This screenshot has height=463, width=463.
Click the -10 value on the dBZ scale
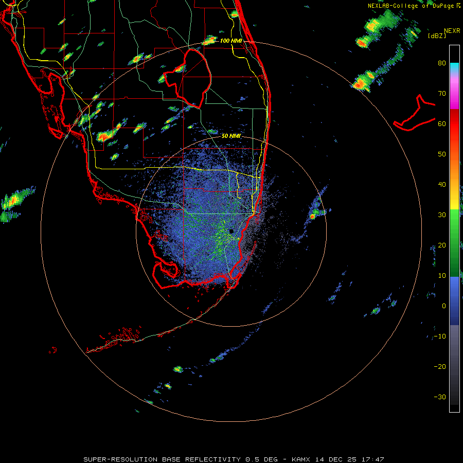[x=440, y=336]
